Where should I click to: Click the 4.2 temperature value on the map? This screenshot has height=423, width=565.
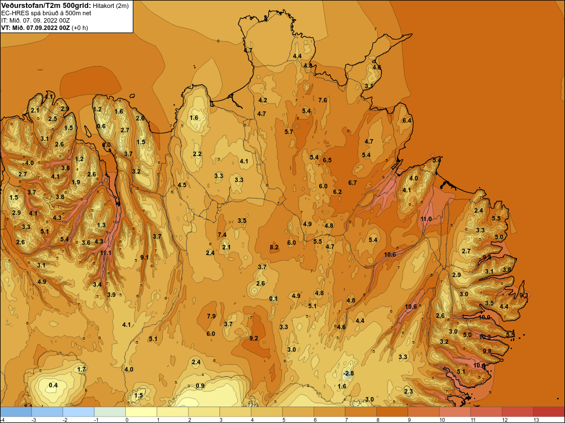(x=263, y=100)
